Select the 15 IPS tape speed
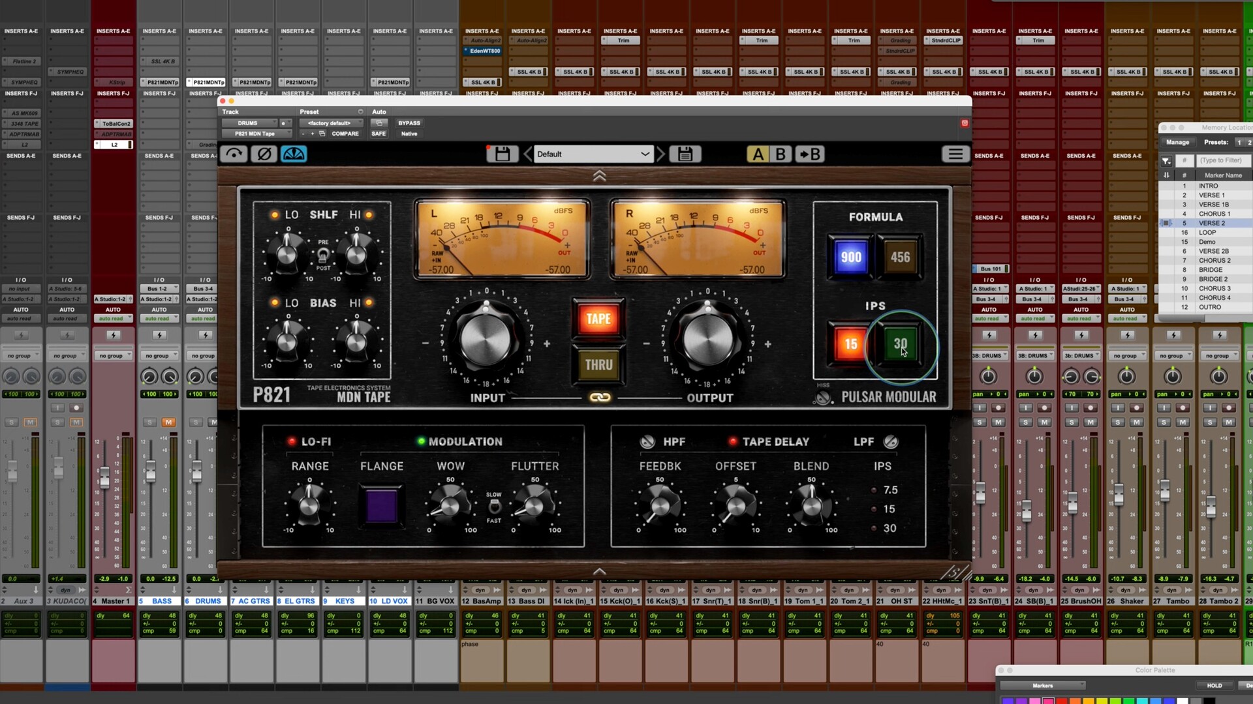 click(x=850, y=344)
